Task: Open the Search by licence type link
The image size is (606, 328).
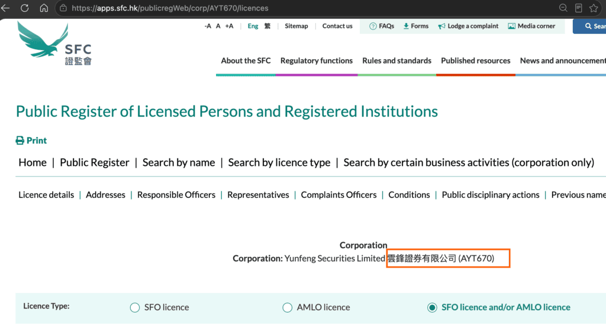Action: [279, 162]
